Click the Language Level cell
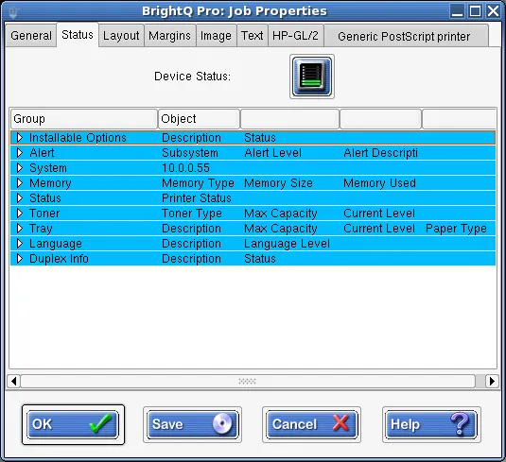 [x=288, y=244]
